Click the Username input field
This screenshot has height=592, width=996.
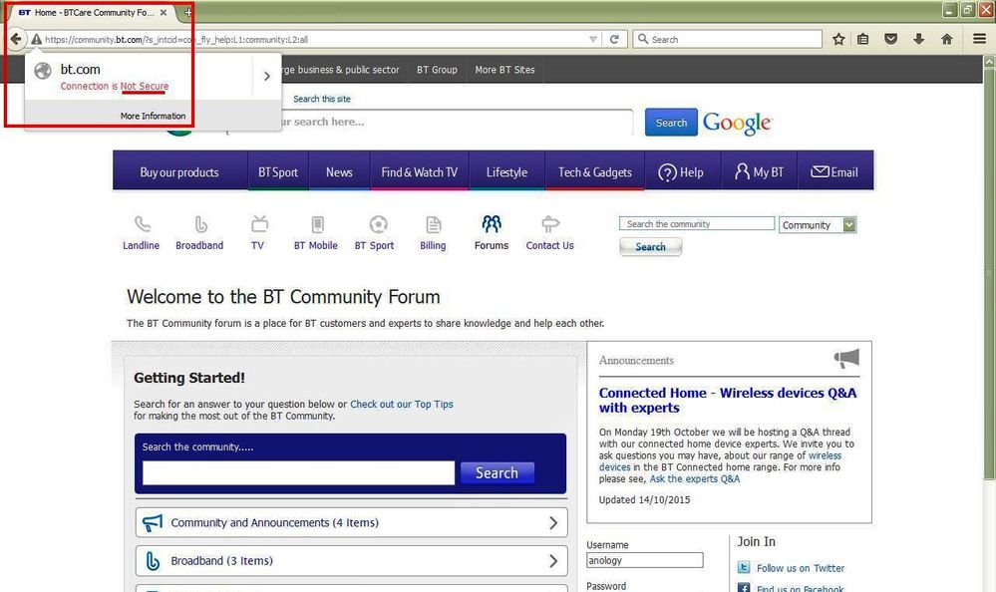point(645,560)
